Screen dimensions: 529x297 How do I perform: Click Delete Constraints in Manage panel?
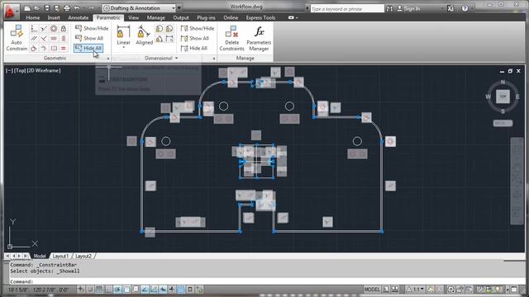tap(231, 38)
